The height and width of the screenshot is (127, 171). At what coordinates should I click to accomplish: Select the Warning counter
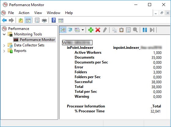tap(82, 96)
